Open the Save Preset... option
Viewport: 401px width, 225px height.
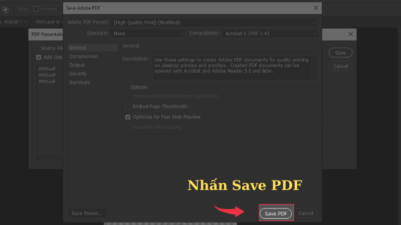coord(87,213)
